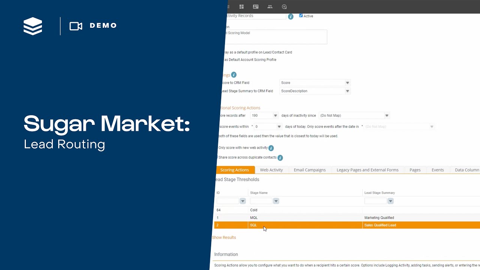Viewport: 480px width, 270px height.
Task: Open the filter icon for the ID column
Action: [243, 201]
